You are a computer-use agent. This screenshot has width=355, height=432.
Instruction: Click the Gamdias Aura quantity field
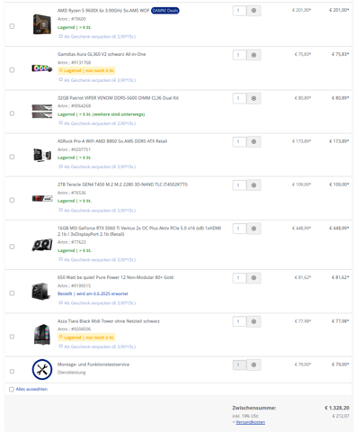click(239, 55)
